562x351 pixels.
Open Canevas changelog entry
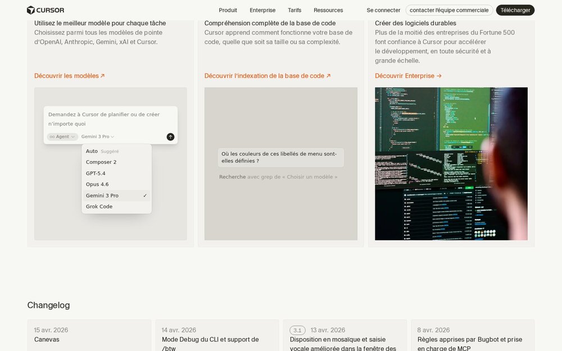pos(89,335)
